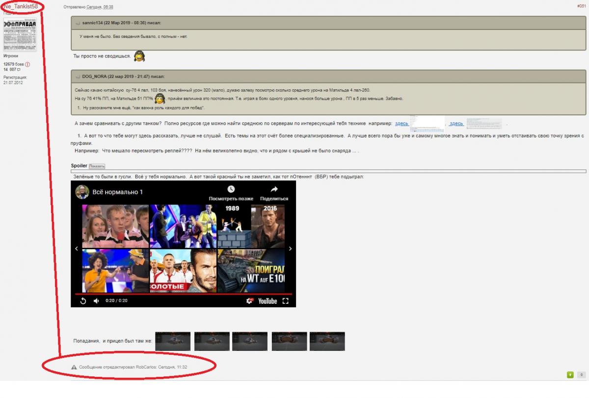Viewport: 589px width, 398px height.
Task: Go to previous suggested videos with left arrow
Action: [x=77, y=249]
